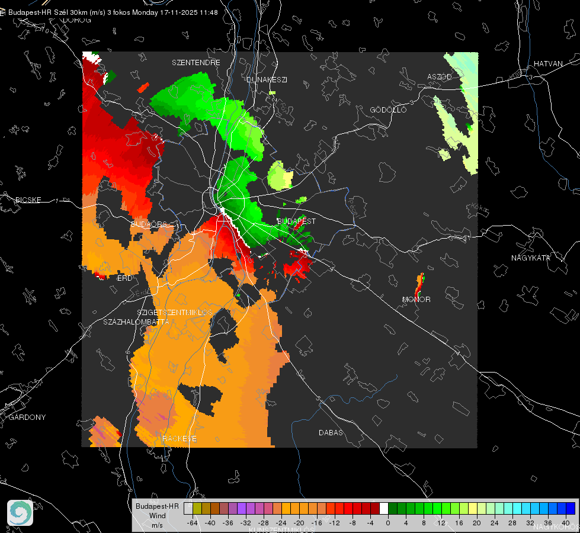Click the -24 legend value
580x533 pixels.
click(281, 523)
